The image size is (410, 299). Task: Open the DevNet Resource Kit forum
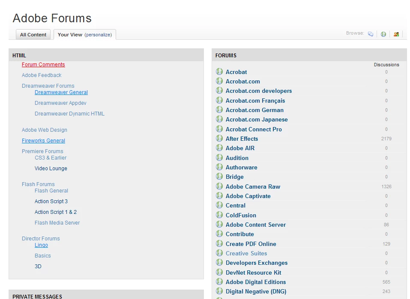pyautogui.click(x=253, y=272)
